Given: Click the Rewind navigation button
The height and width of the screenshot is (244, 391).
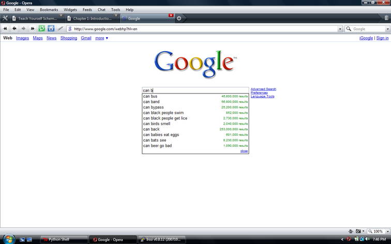Looking at the screenshot, I should 6,28.
